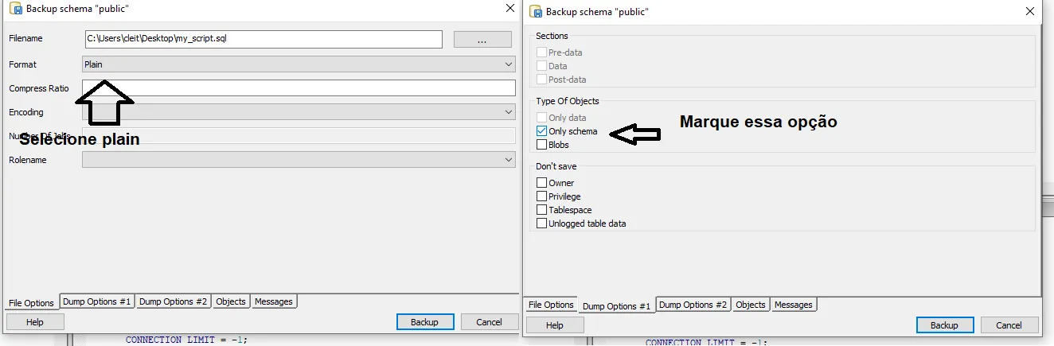
Task: Switch to File Options tab in right dialog
Action: tap(551, 305)
